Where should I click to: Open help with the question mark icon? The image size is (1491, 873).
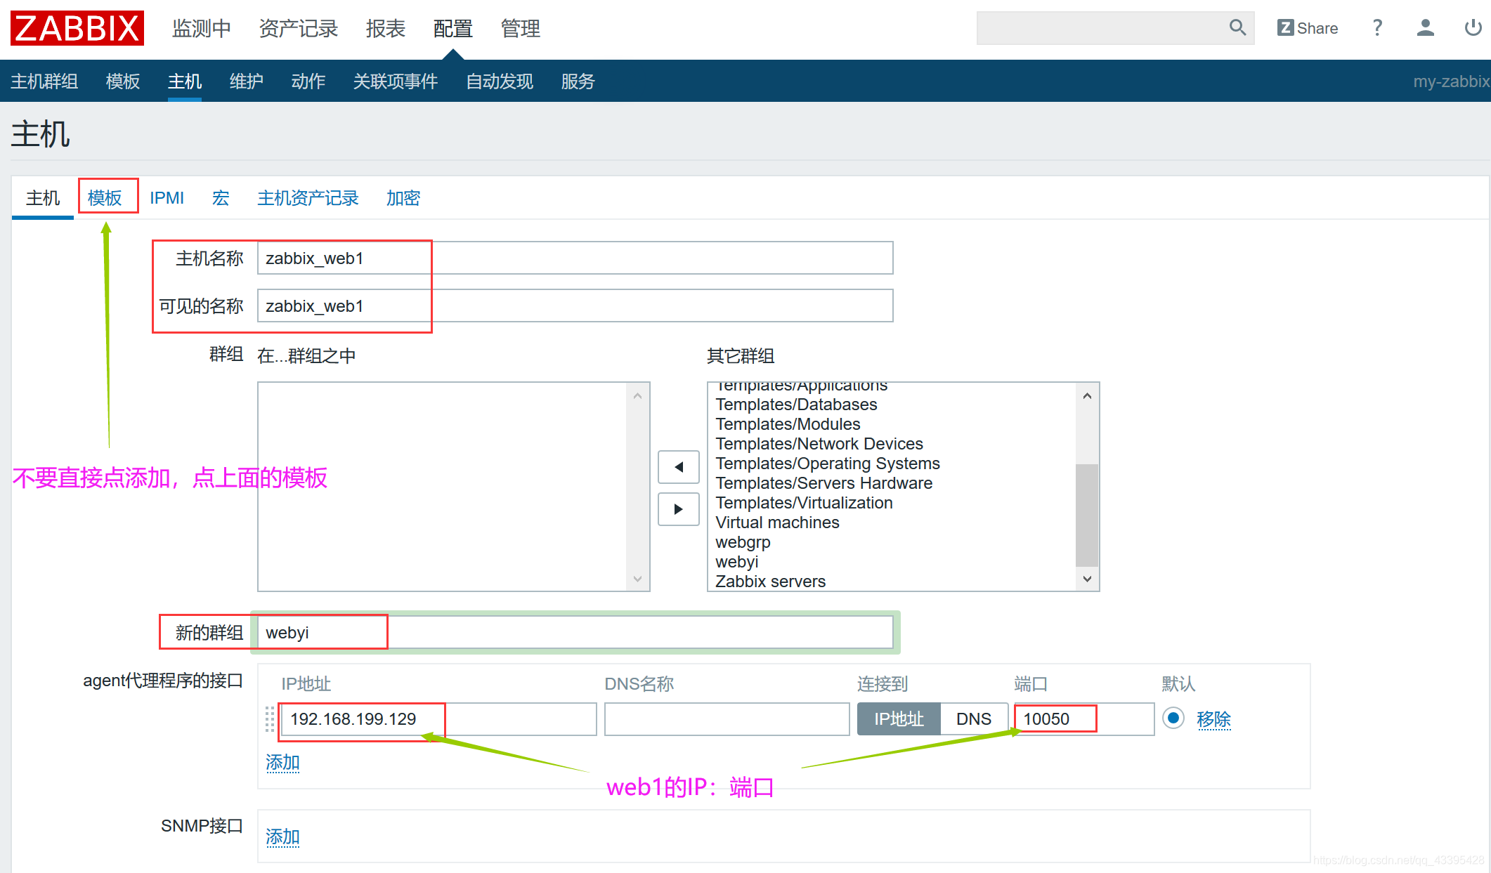click(1377, 28)
